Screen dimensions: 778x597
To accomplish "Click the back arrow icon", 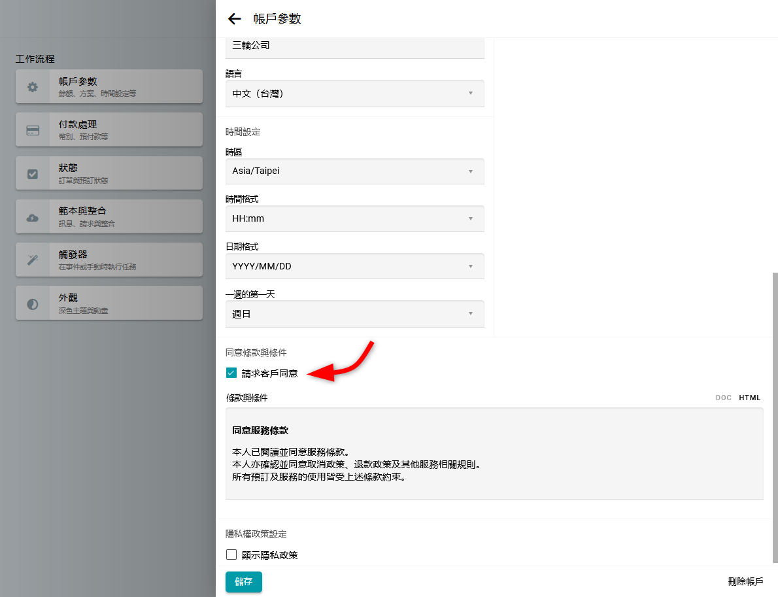I will (235, 19).
